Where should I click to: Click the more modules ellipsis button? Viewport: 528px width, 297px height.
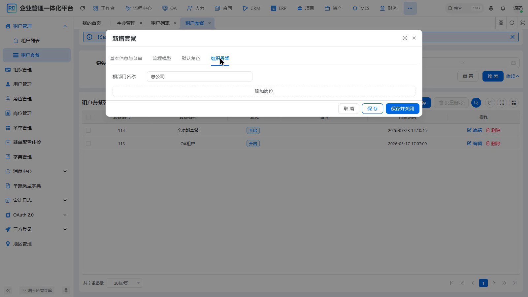point(410,8)
